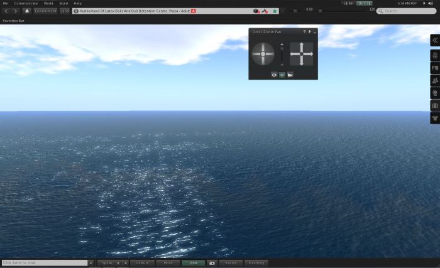Click the Home location icon in the navigation bar
Screen dimensions: 440x268
(27, 11)
